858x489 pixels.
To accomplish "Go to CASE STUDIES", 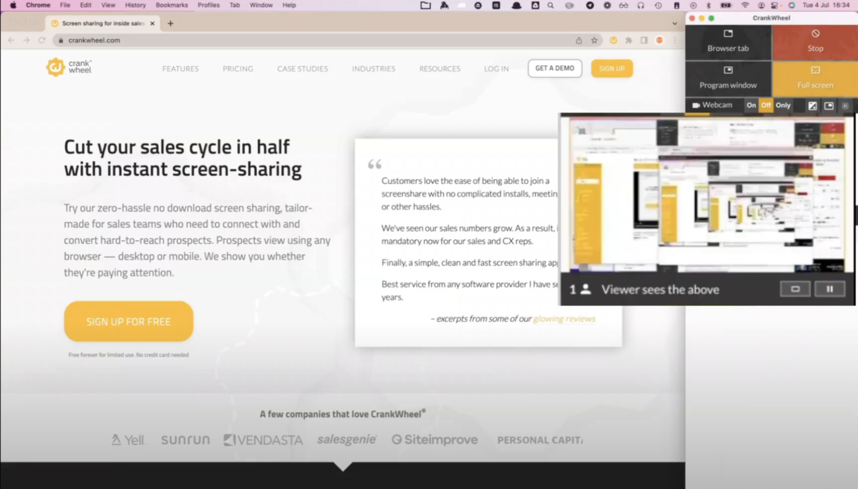I will pyautogui.click(x=302, y=69).
